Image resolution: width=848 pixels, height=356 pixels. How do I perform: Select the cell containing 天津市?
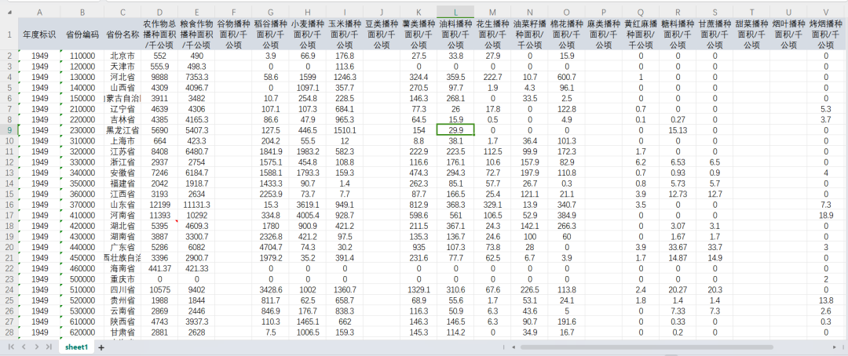[x=122, y=66]
